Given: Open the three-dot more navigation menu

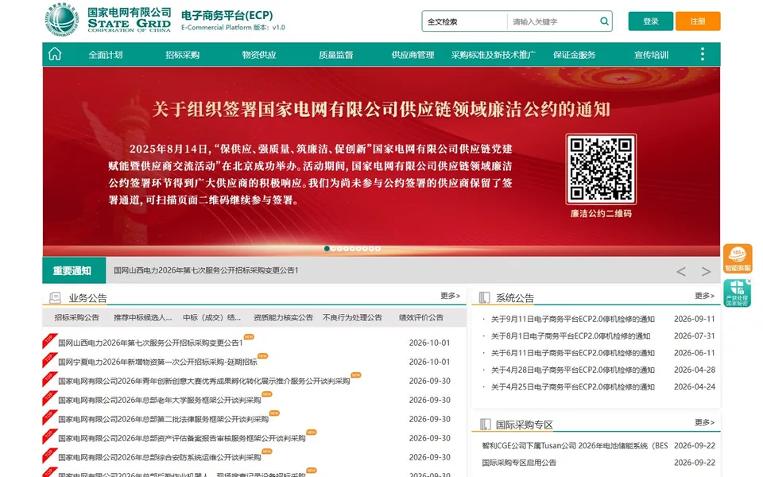Looking at the screenshot, I should (x=702, y=54).
